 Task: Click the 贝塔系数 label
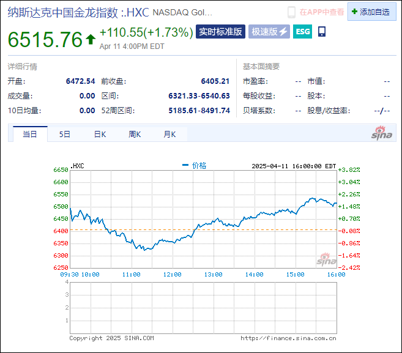[x=259, y=111]
